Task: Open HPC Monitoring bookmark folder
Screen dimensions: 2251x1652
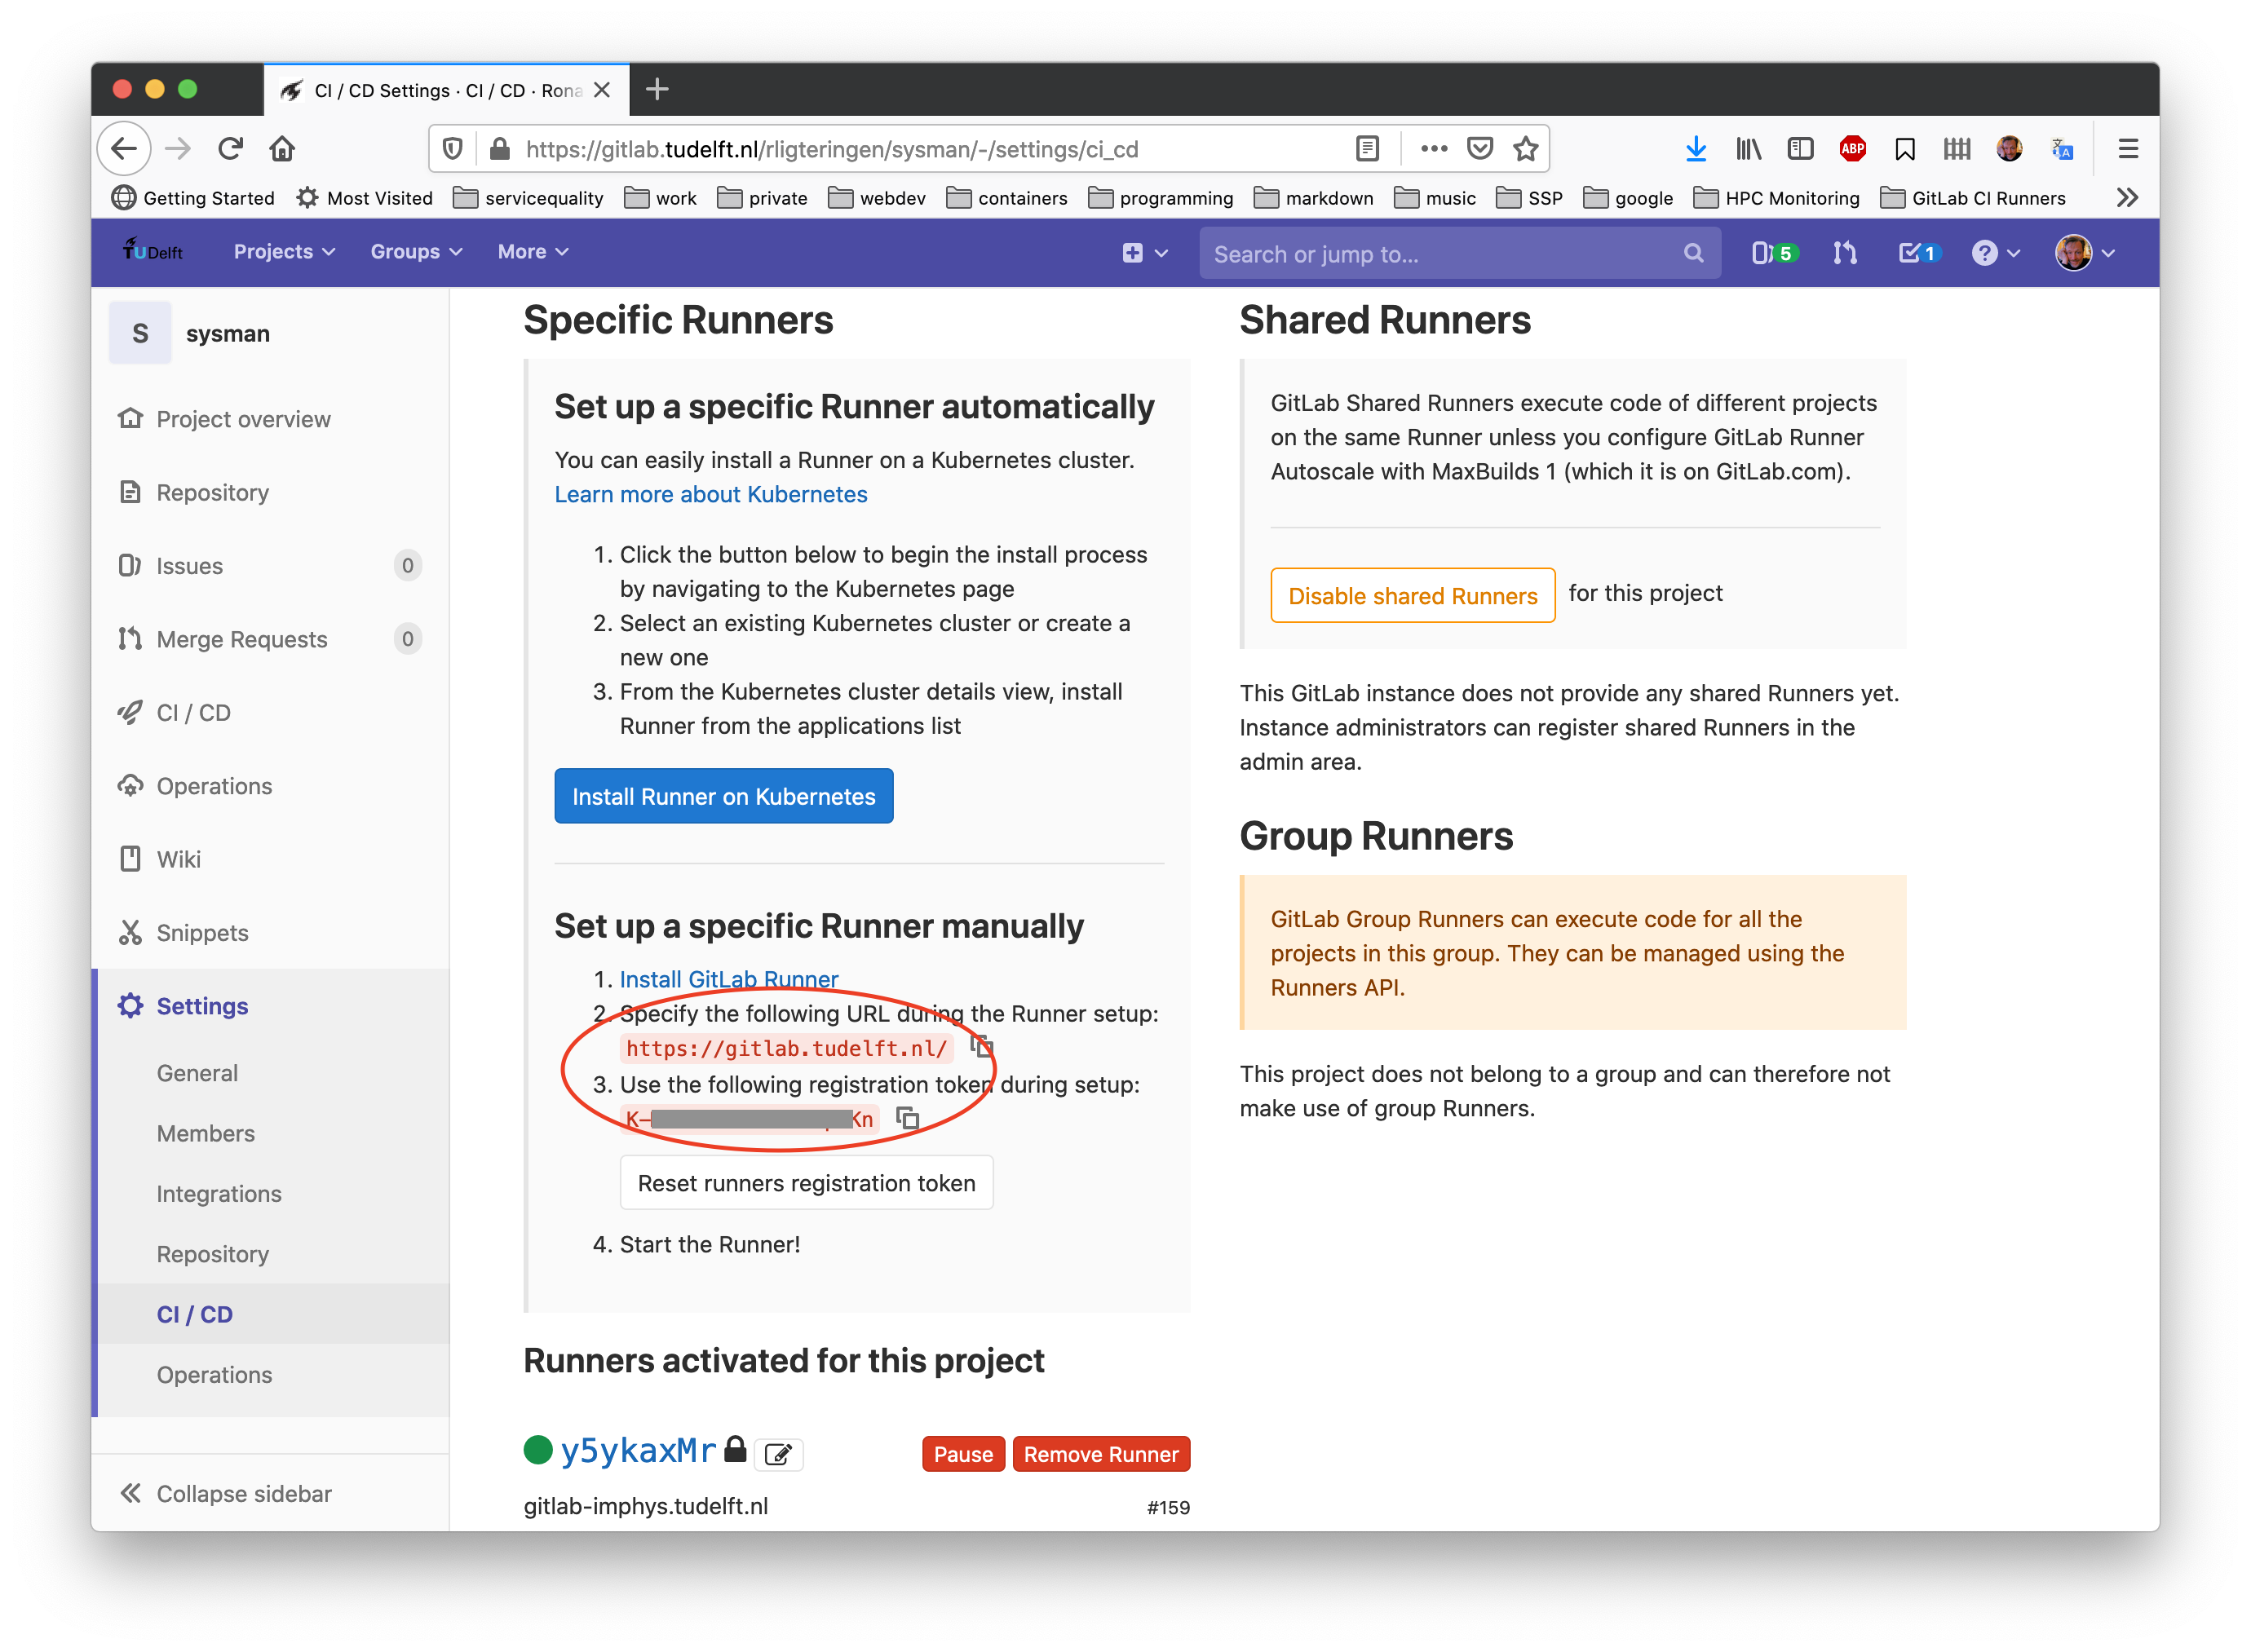Action: click(x=1776, y=197)
